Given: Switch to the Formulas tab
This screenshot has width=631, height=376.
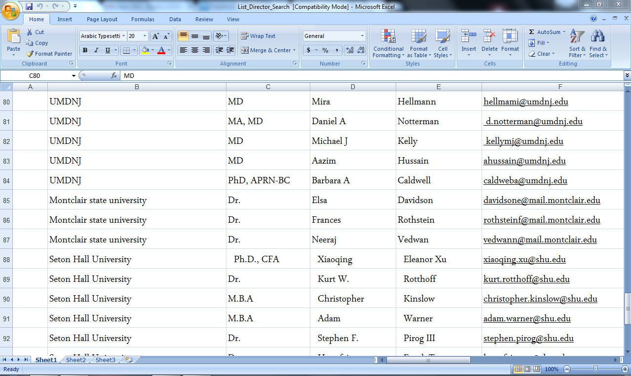Looking at the screenshot, I should pos(143,19).
